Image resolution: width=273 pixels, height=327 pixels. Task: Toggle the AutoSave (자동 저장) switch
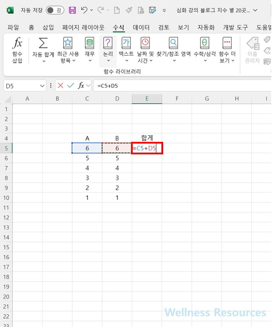[55, 10]
